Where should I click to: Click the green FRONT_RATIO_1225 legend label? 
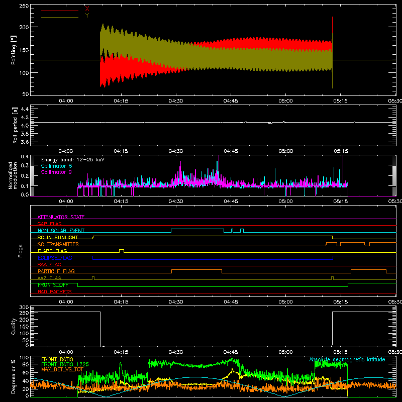pyautogui.click(x=65, y=364)
